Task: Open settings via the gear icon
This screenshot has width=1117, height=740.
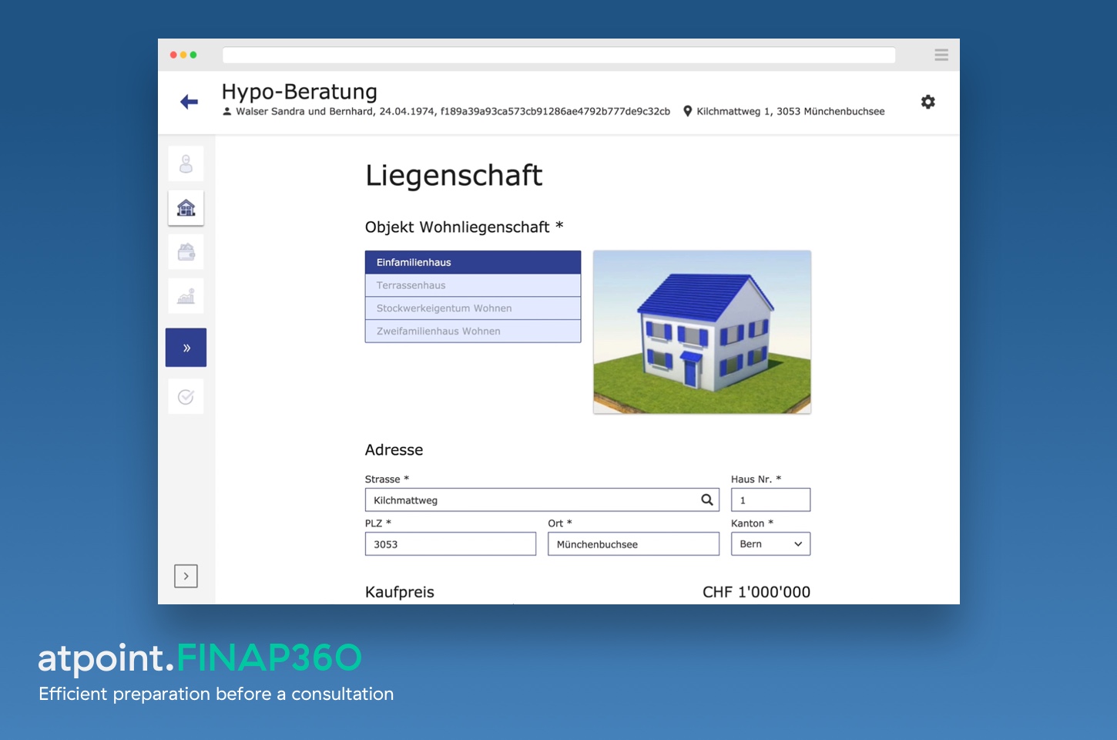Action: click(928, 102)
